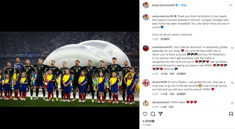Show translation of maxinehunter81's comment
Screen dimensions: 235x129
click(x=181, y=74)
